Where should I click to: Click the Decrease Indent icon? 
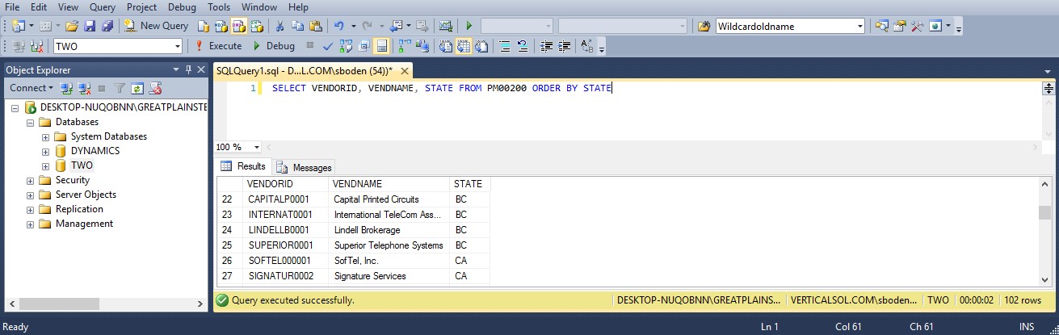point(547,46)
